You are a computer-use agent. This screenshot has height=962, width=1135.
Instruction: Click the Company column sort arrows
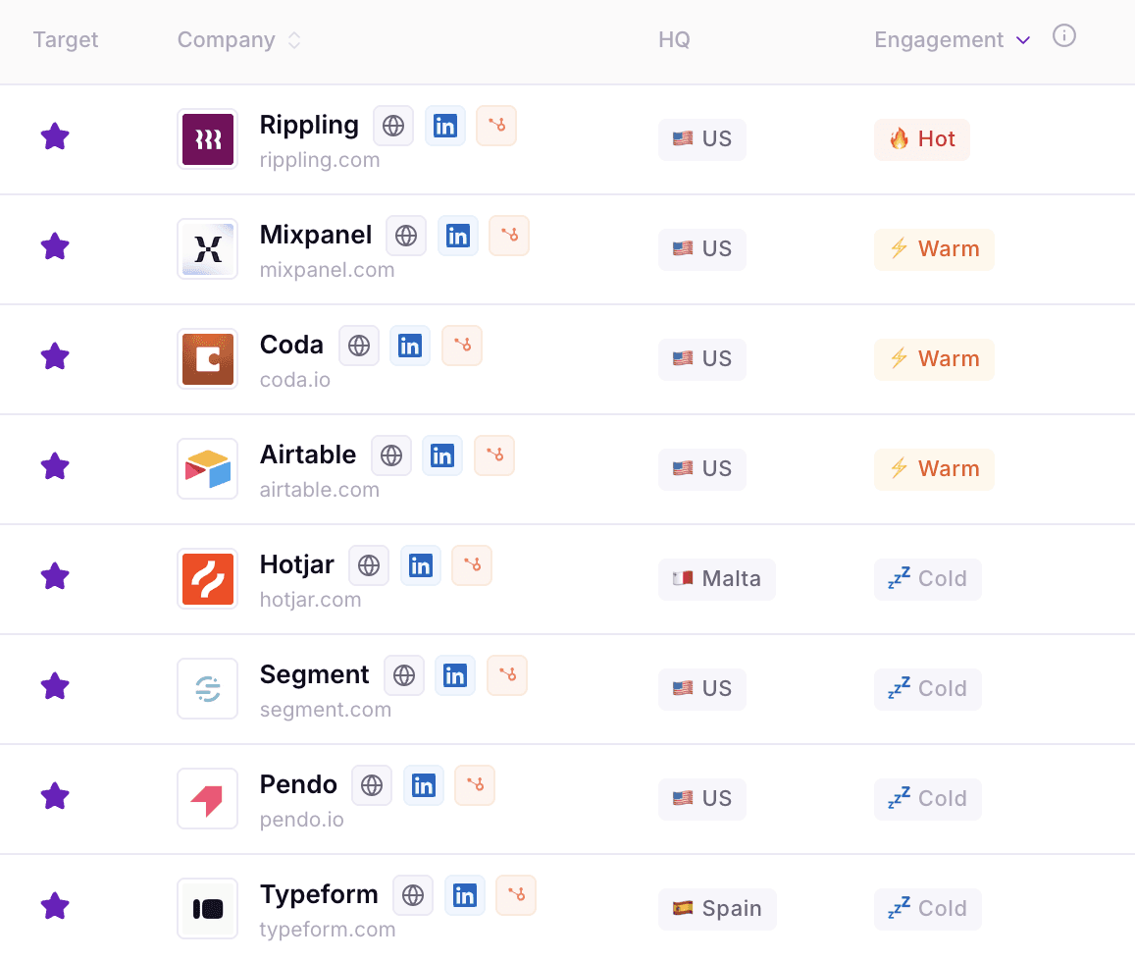(x=293, y=39)
